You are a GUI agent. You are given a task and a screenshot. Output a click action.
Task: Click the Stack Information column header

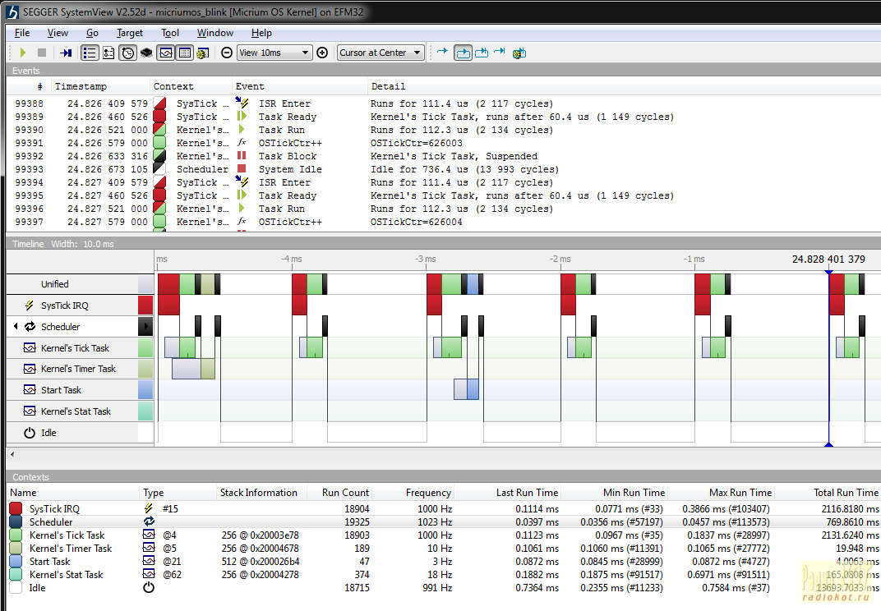262,493
